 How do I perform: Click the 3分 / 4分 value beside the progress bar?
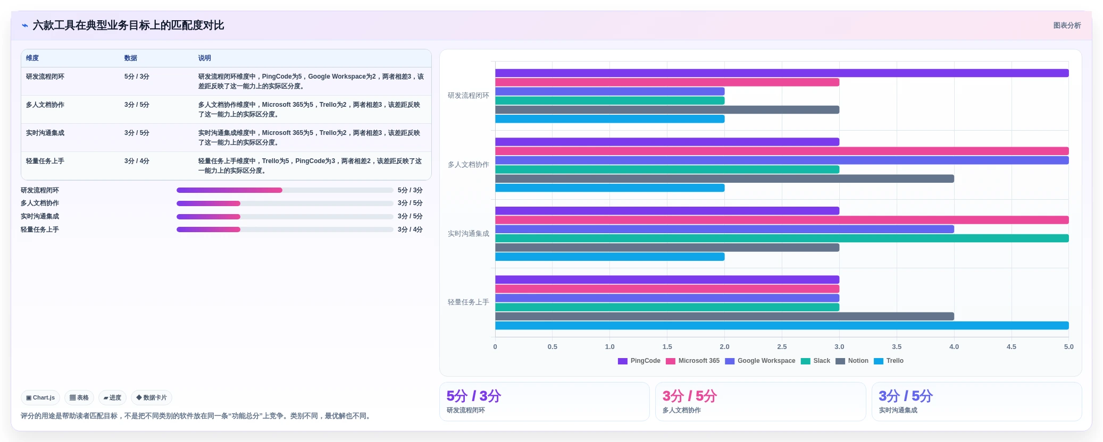[x=410, y=229]
